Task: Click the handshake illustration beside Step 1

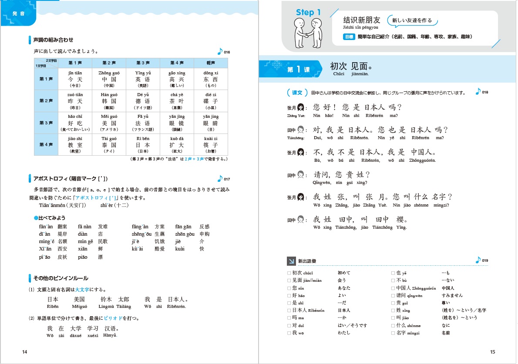Action: tap(308, 33)
